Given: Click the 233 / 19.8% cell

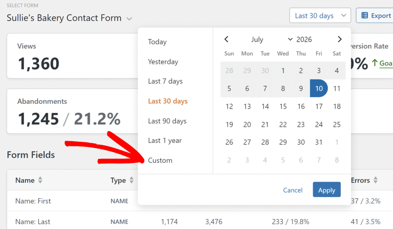Looking at the screenshot, I should 291,221.
